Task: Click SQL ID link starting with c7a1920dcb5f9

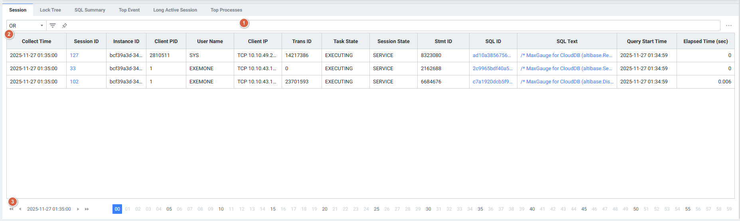Action: point(492,82)
